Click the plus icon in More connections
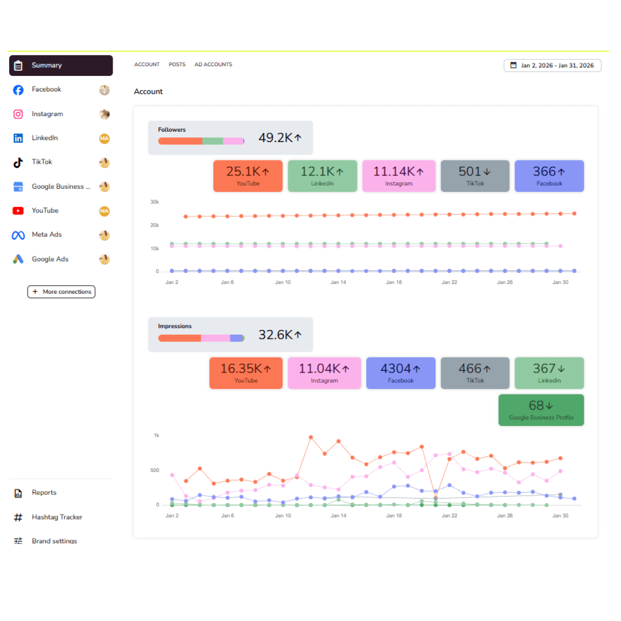The width and height of the screenshot is (621, 621). click(x=35, y=292)
